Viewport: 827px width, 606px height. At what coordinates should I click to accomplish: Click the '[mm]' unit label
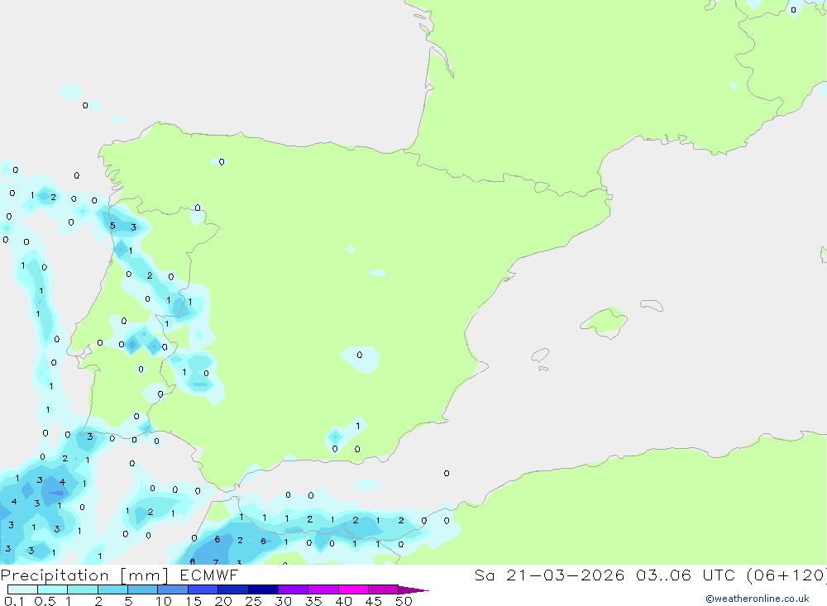pyautogui.click(x=144, y=575)
